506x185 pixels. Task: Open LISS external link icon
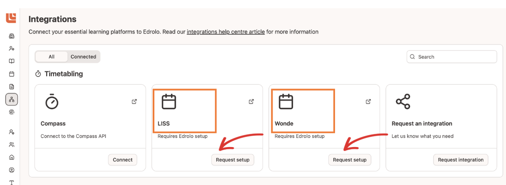point(251,102)
